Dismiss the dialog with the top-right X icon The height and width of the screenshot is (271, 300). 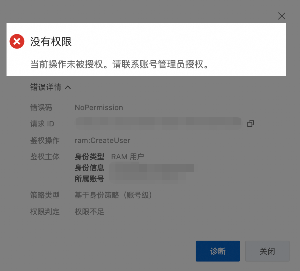pos(282,16)
